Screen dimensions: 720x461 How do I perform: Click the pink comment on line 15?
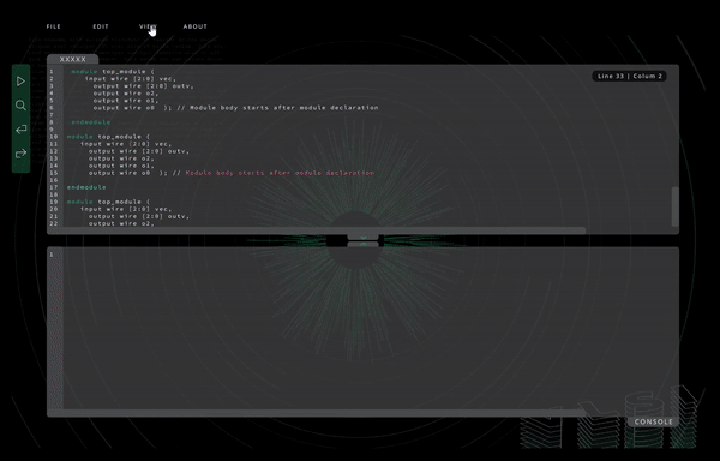click(x=280, y=173)
